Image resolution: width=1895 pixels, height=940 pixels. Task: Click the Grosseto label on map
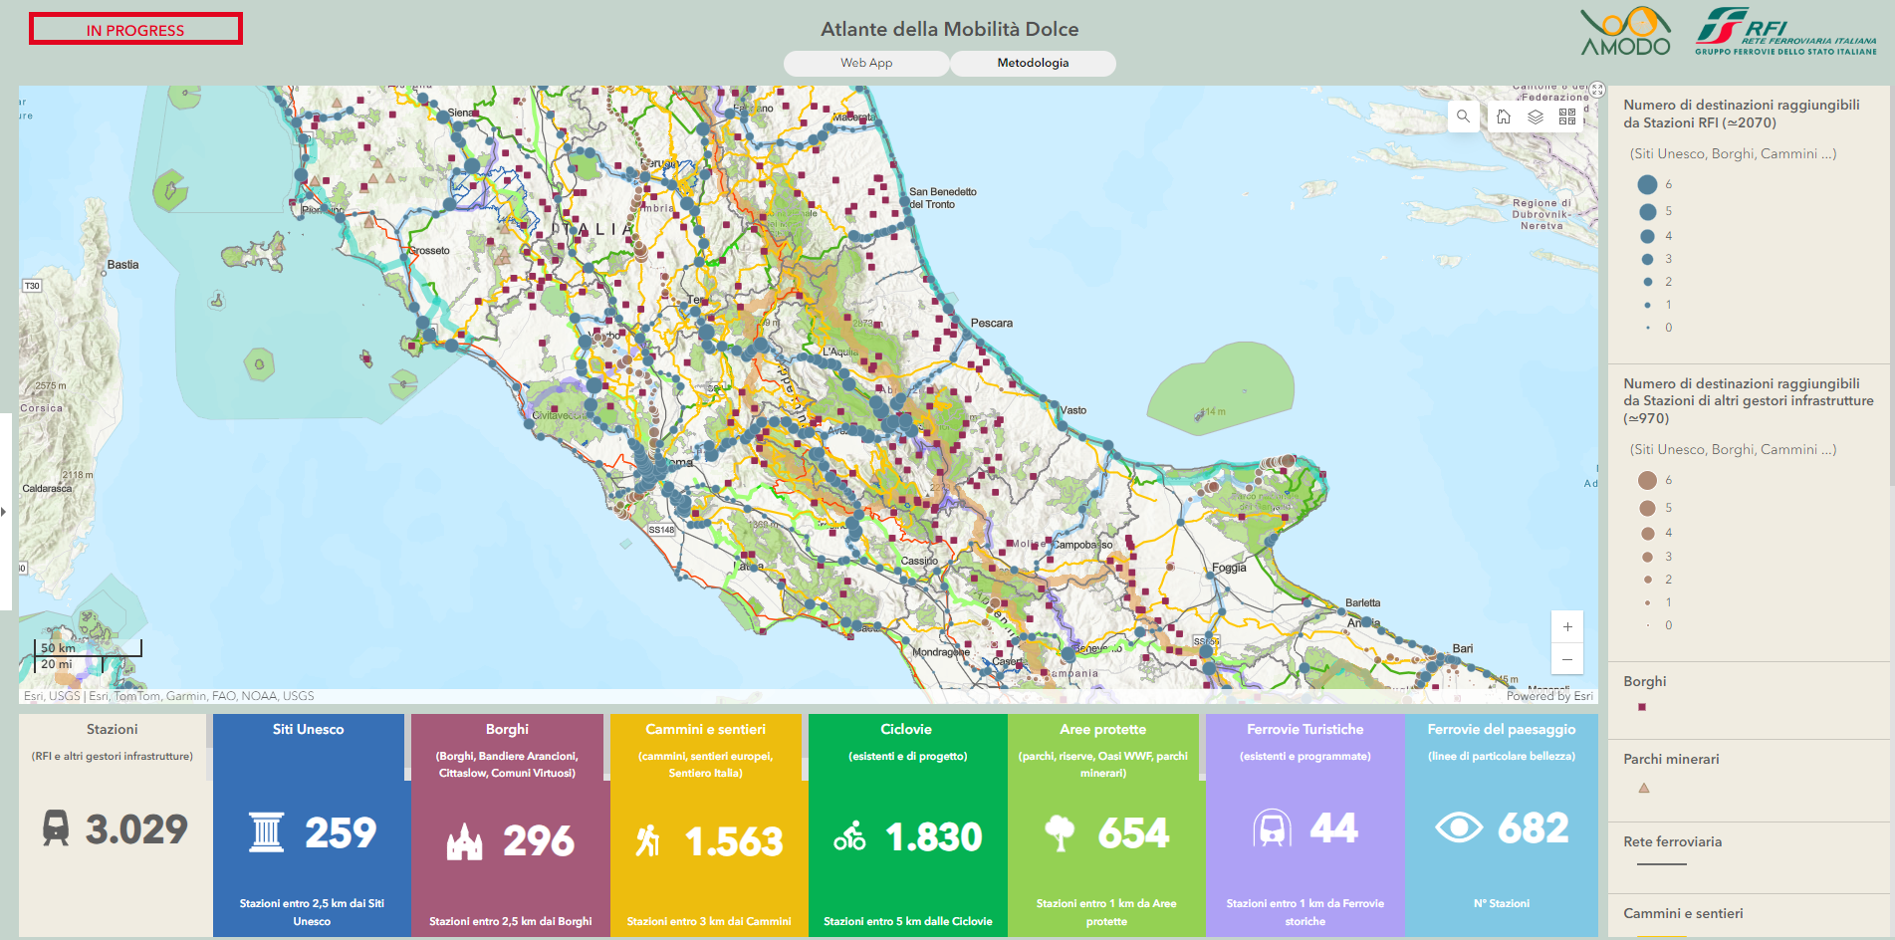click(429, 250)
